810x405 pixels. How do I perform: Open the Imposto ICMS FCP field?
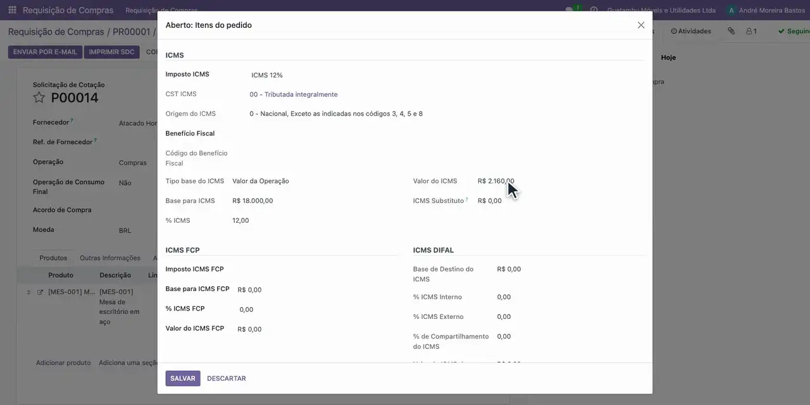316,270
